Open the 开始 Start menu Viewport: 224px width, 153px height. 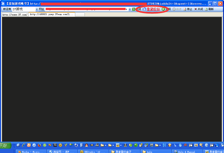pyautogui.click(x=5, y=146)
